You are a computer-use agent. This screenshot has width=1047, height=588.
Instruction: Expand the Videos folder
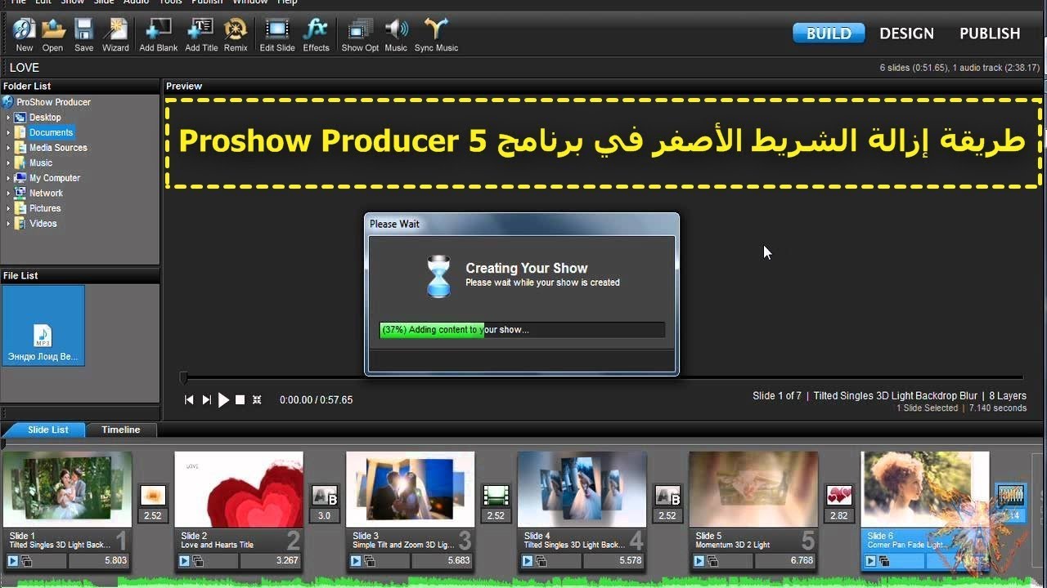tap(9, 224)
